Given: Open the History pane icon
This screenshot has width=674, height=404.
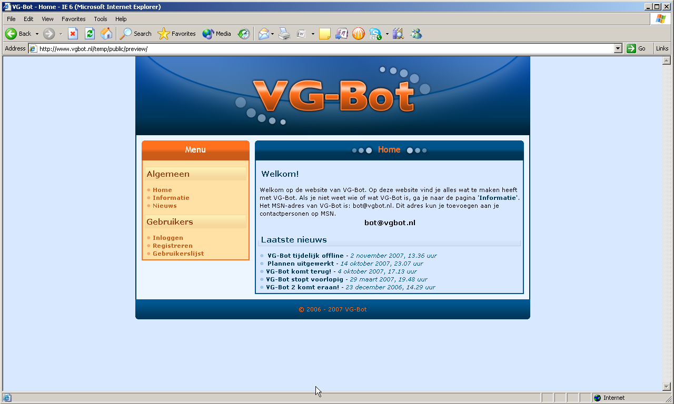Looking at the screenshot, I should click(x=243, y=34).
